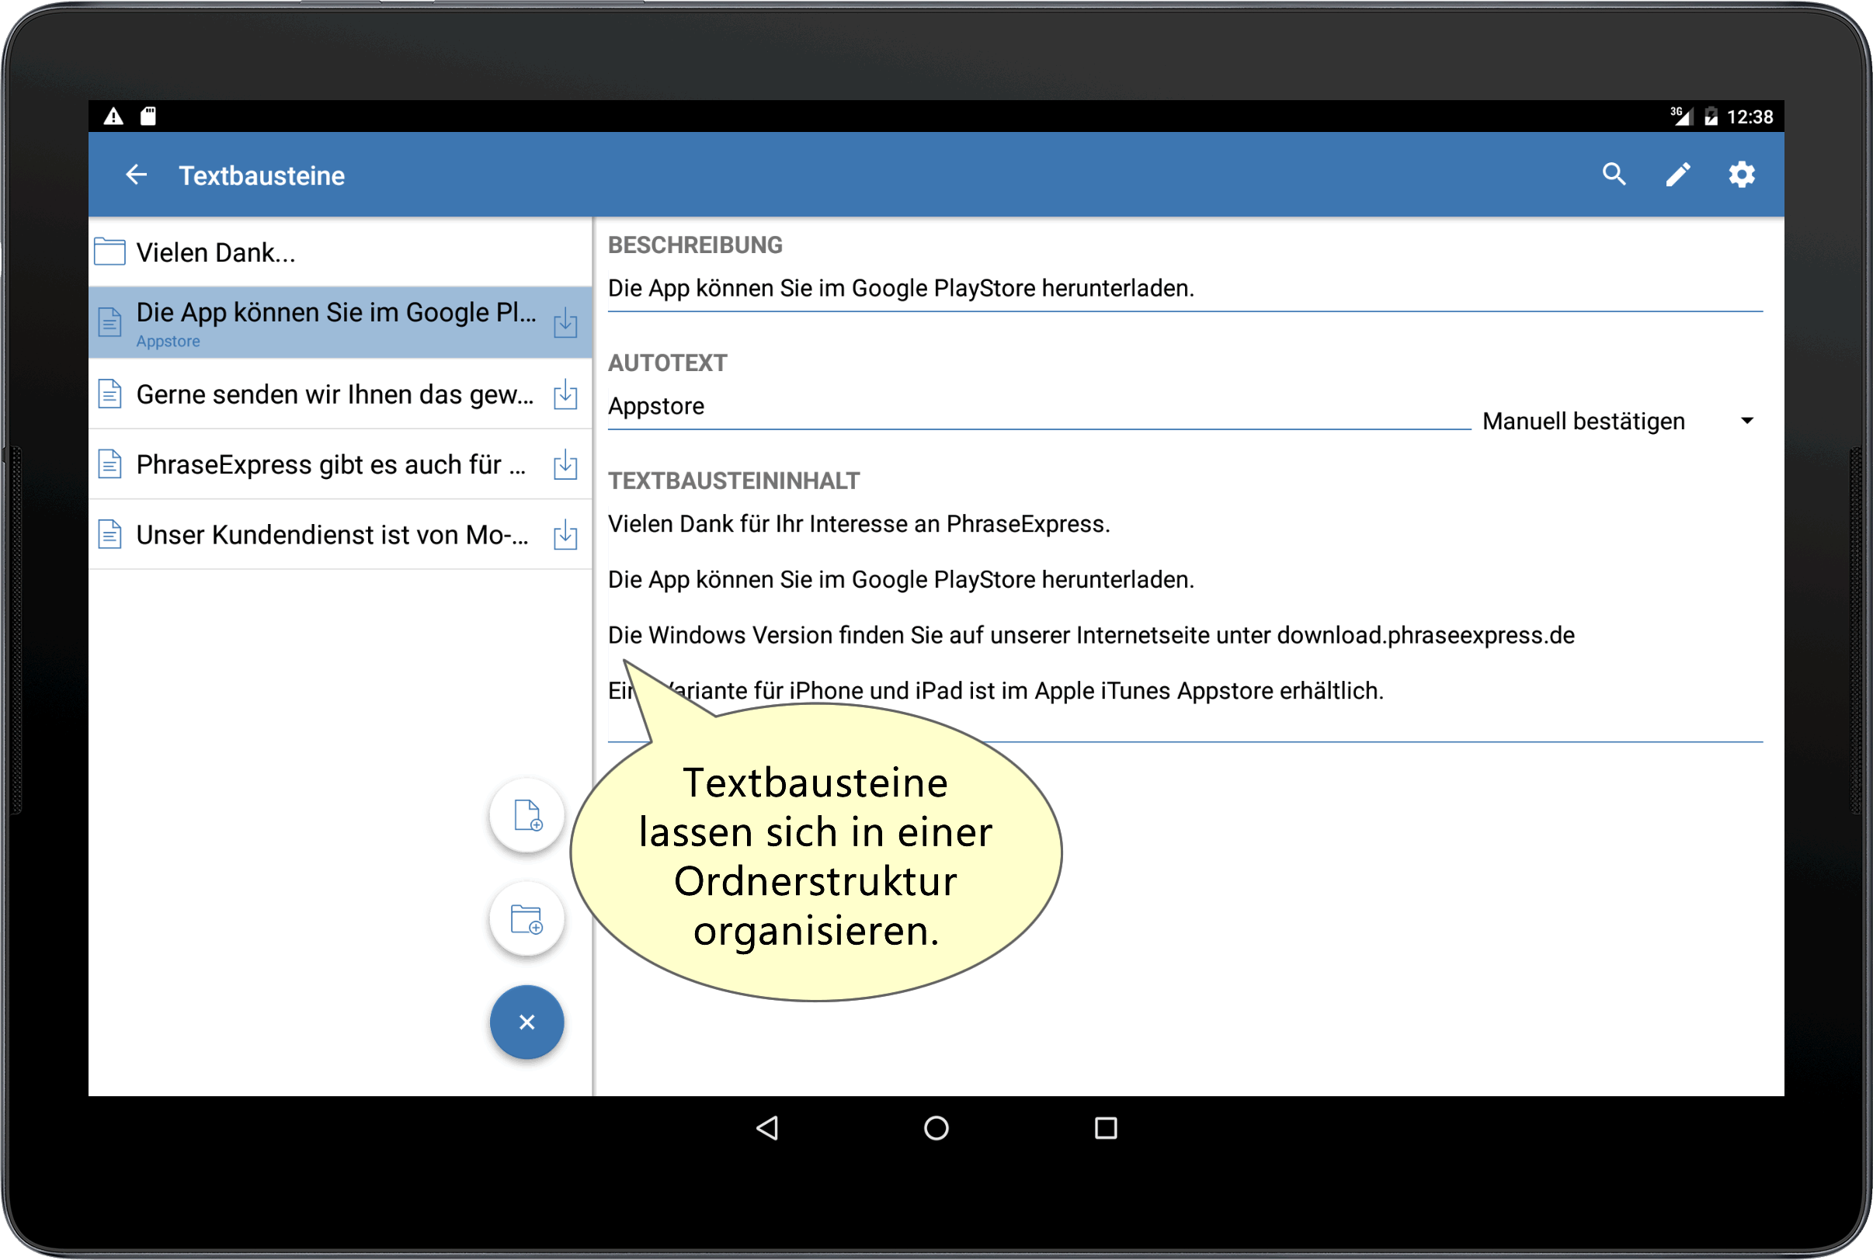
Task: Click the line 'Vielen Dank für Ihr Interesse an PhraseExpress.'
Action: [859, 524]
